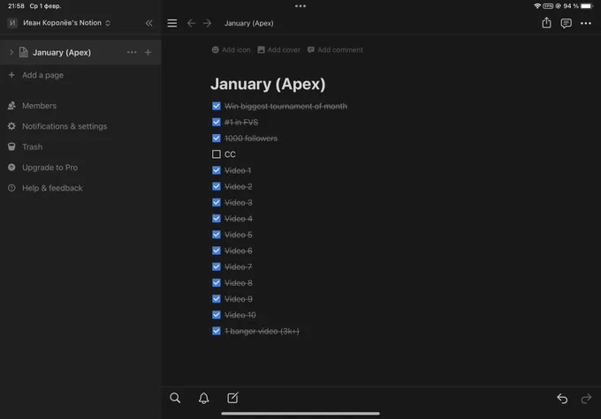Click the January (Apex) page title

(x=268, y=84)
